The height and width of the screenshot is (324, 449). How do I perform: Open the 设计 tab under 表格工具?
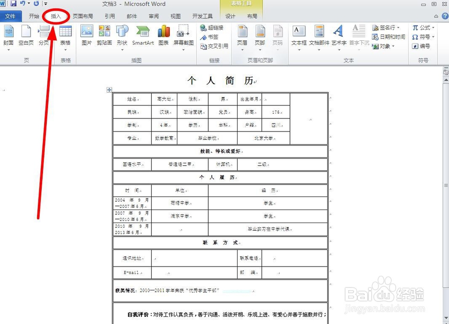click(x=230, y=16)
